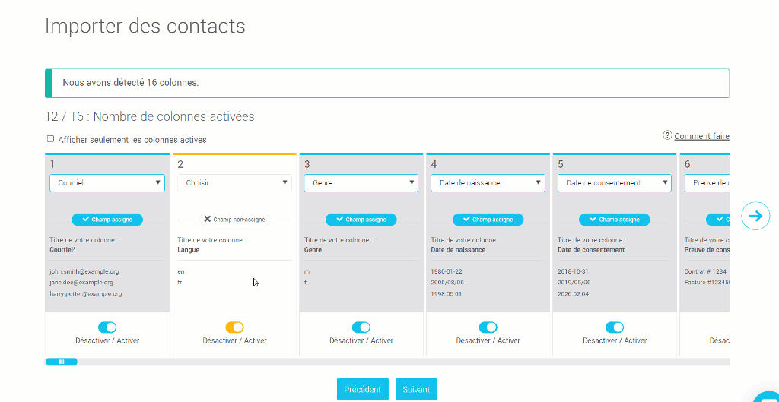The image size is (779, 402).
Task: Go back with the Précédent button
Action: [363, 389]
